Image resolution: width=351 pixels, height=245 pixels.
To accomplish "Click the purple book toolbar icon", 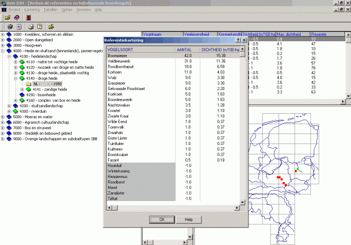I will coord(17,18).
